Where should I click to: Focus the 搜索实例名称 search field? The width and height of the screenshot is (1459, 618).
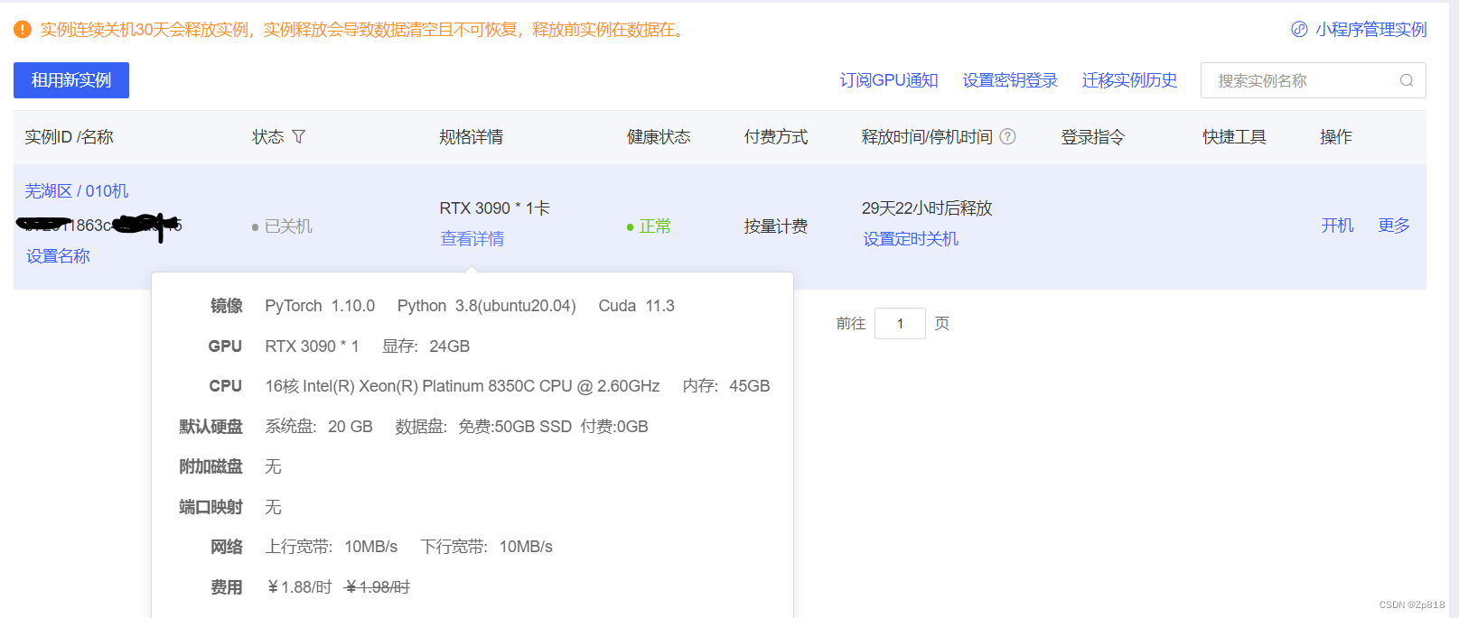(1313, 80)
